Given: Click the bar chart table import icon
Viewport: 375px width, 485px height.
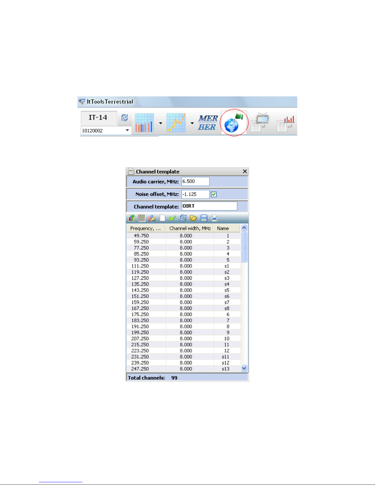Looking at the screenshot, I should tap(286, 123).
